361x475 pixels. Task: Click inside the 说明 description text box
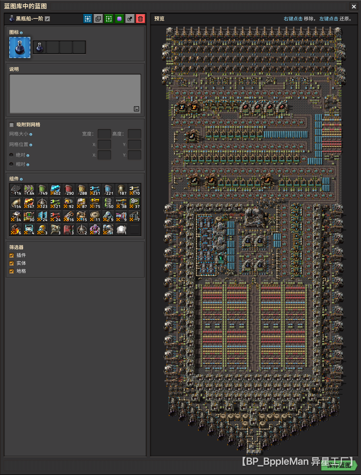[75, 94]
